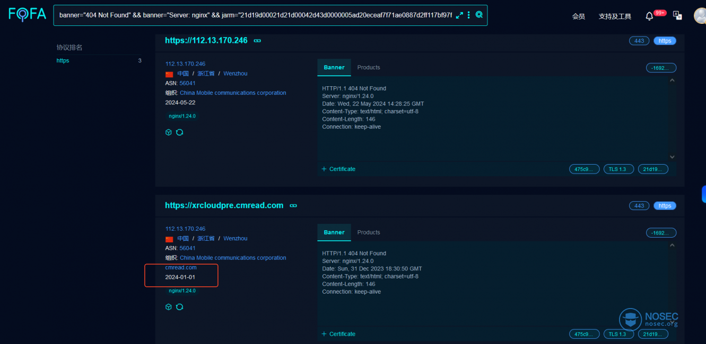Click ASN 56041 in the xrcloudpre.cmread.com card

187,248
